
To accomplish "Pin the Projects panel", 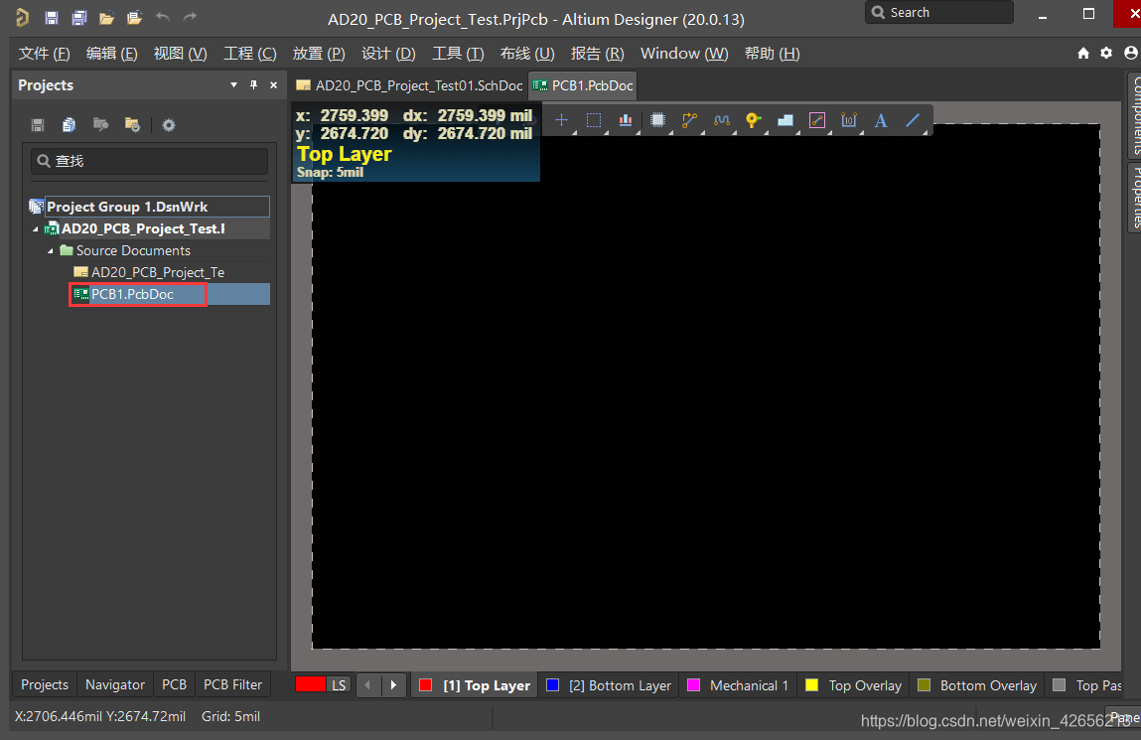I will tap(253, 85).
